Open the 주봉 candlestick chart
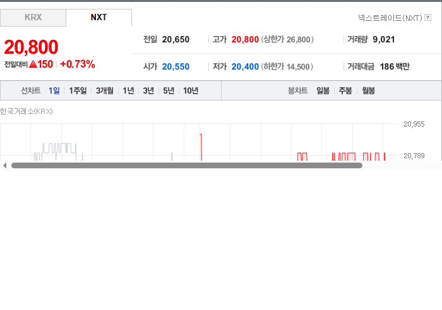Viewport: 442px width, 310px height. point(345,90)
